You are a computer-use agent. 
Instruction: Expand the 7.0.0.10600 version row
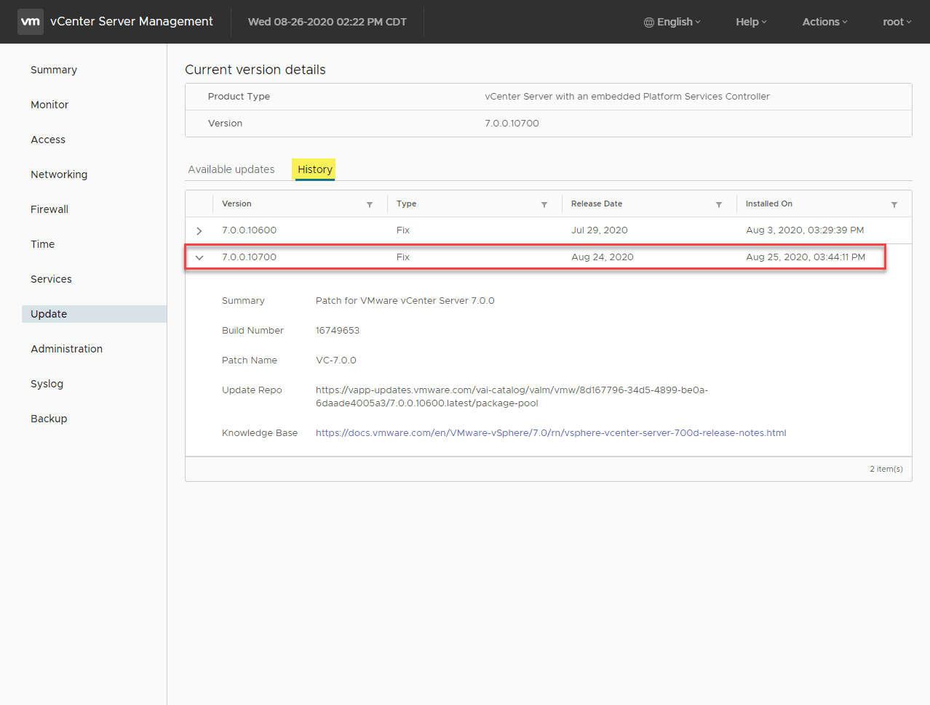coord(199,230)
